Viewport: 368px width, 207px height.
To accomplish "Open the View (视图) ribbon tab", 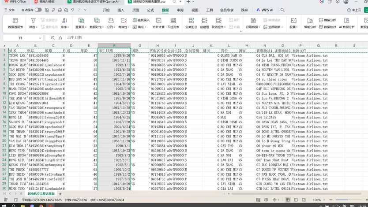I will tap(195, 10).
